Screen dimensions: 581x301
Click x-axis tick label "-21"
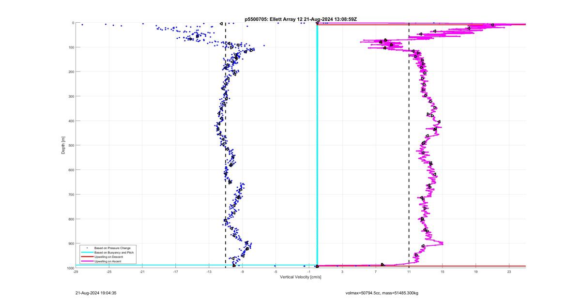142,271
